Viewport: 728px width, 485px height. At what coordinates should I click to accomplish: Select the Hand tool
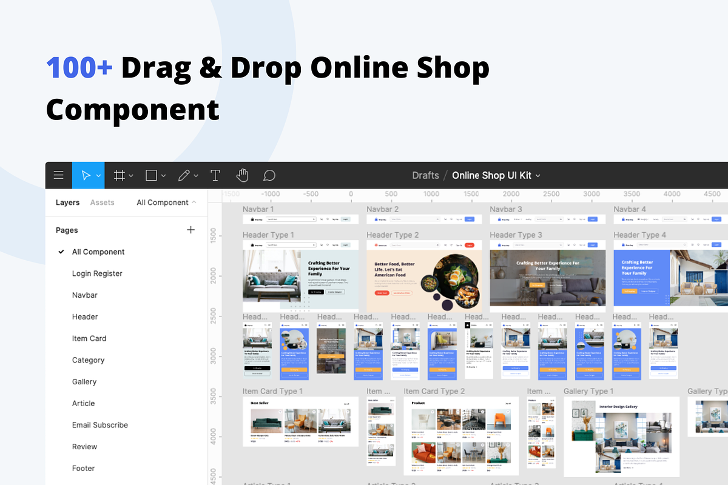(242, 175)
